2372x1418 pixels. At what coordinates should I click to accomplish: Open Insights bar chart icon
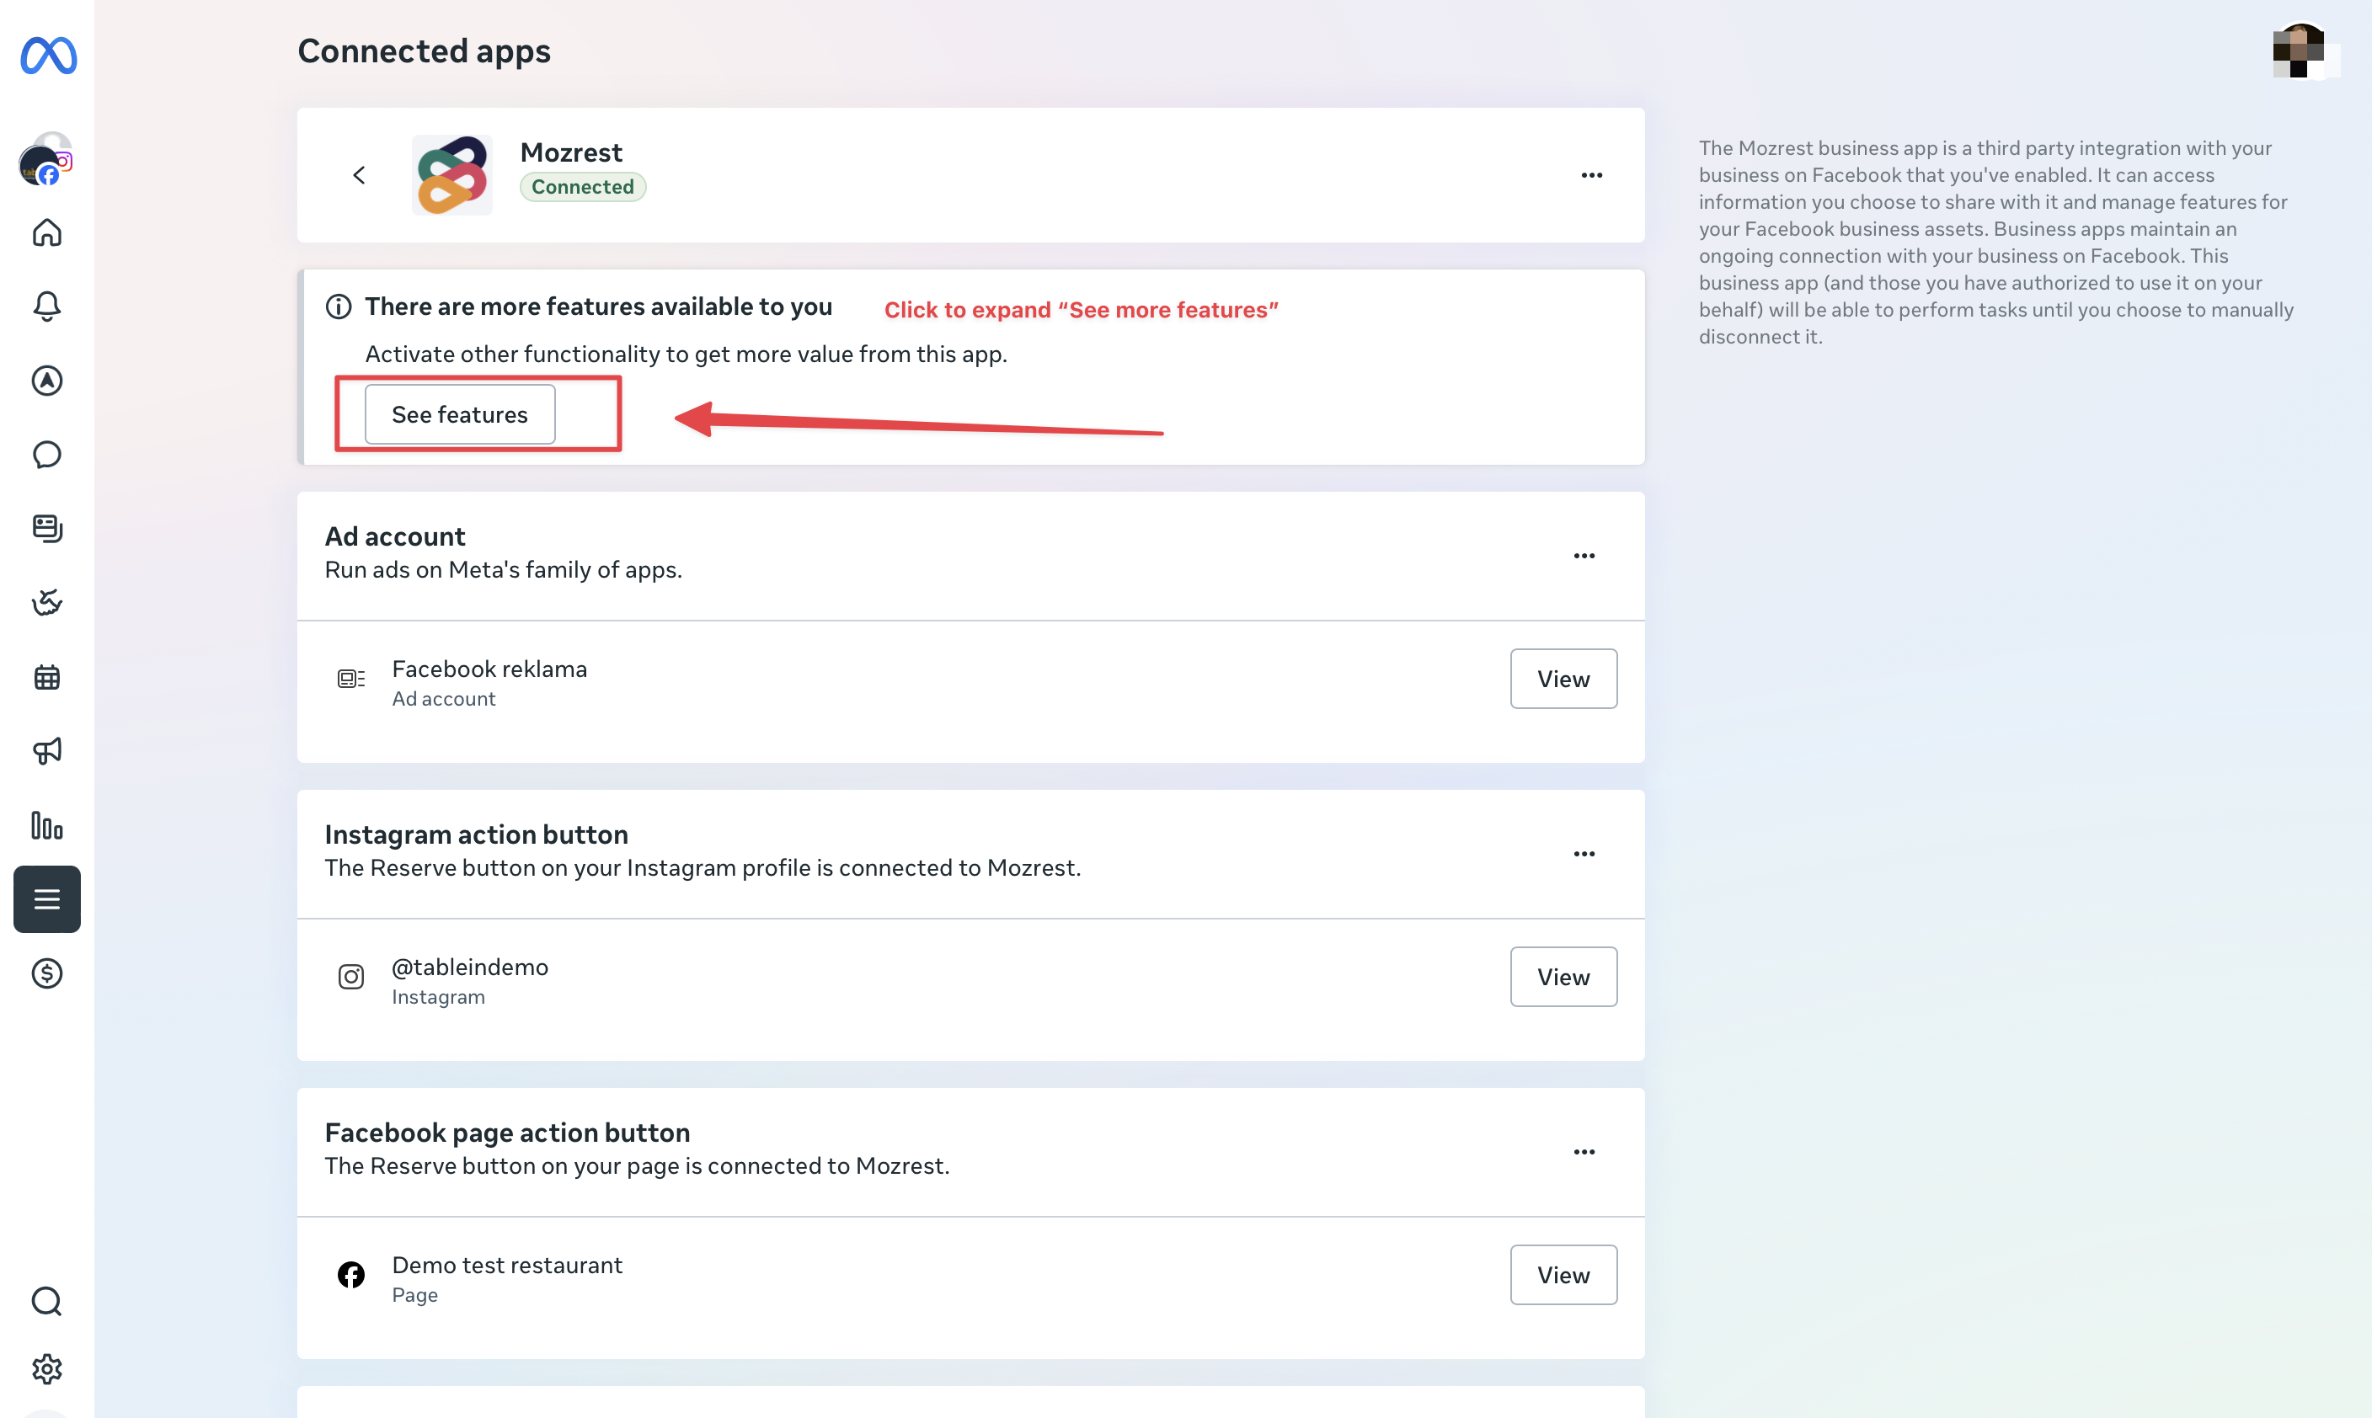click(x=47, y=825)
